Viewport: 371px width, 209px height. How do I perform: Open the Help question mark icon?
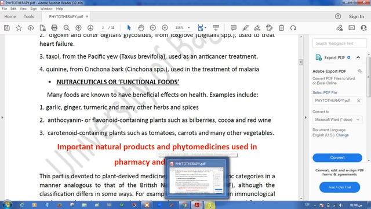tap(338, 16)
